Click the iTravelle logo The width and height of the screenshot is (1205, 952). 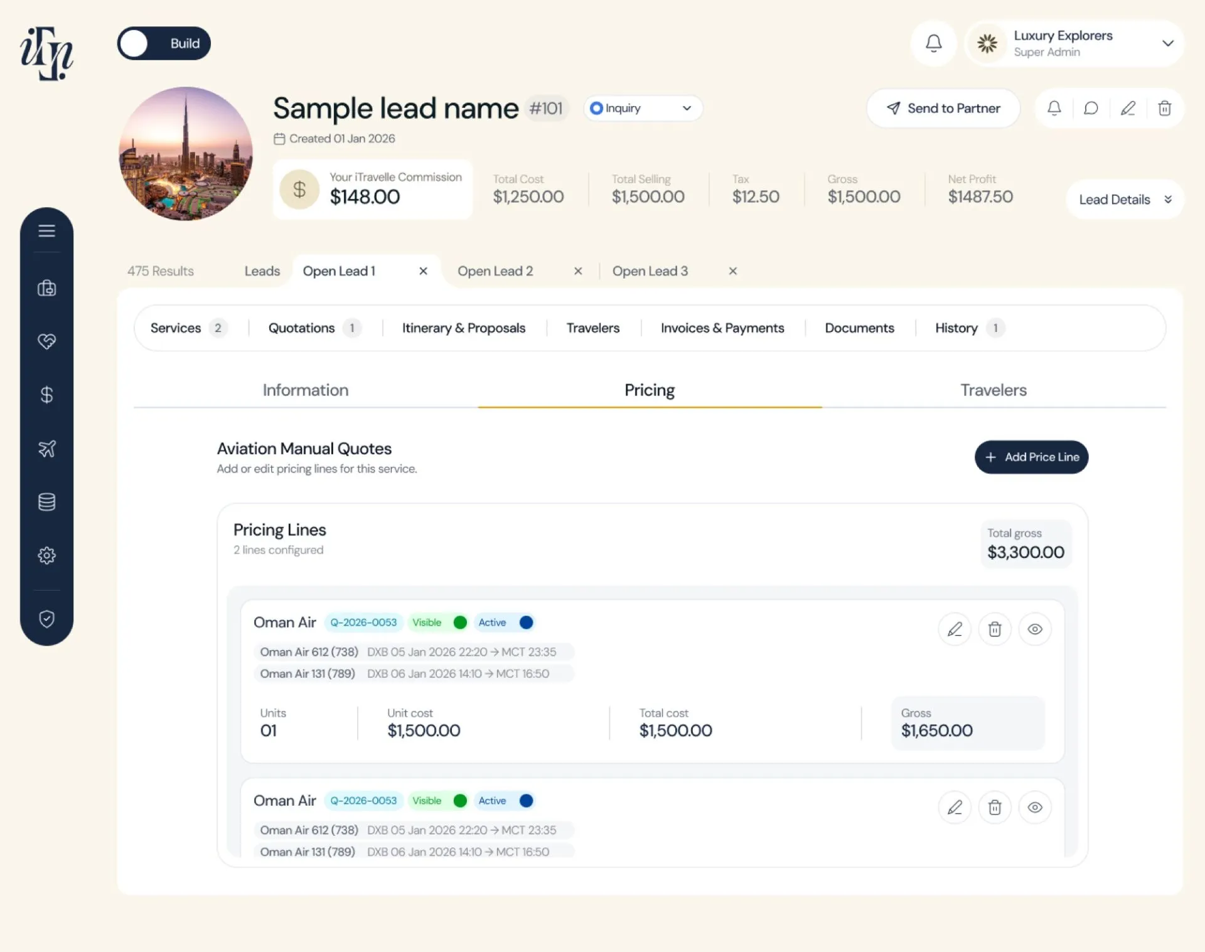(x=46, y=53)
